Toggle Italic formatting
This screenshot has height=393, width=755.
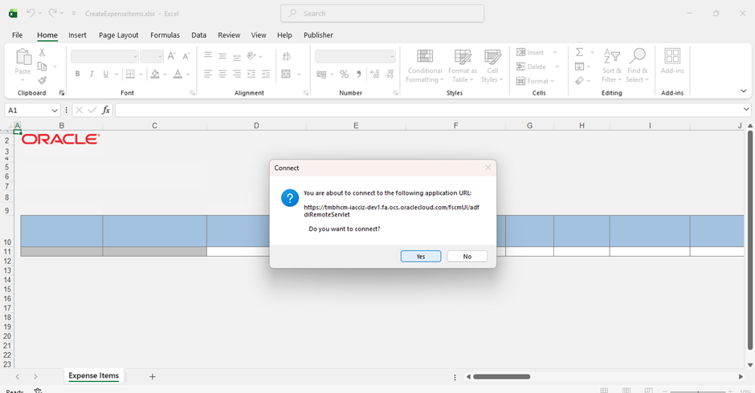pyautogui.click(x=92, y=74)
